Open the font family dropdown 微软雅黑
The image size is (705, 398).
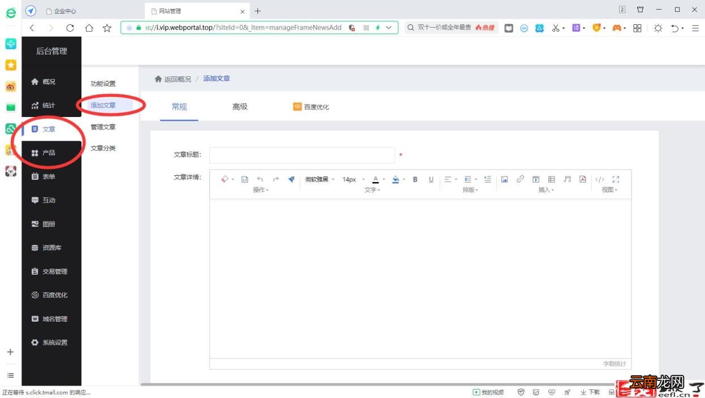[x=320, y=179]
